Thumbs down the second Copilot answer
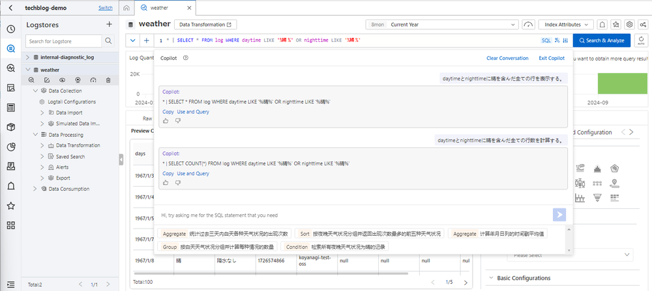The image size is (652, 291). point(177,182)
